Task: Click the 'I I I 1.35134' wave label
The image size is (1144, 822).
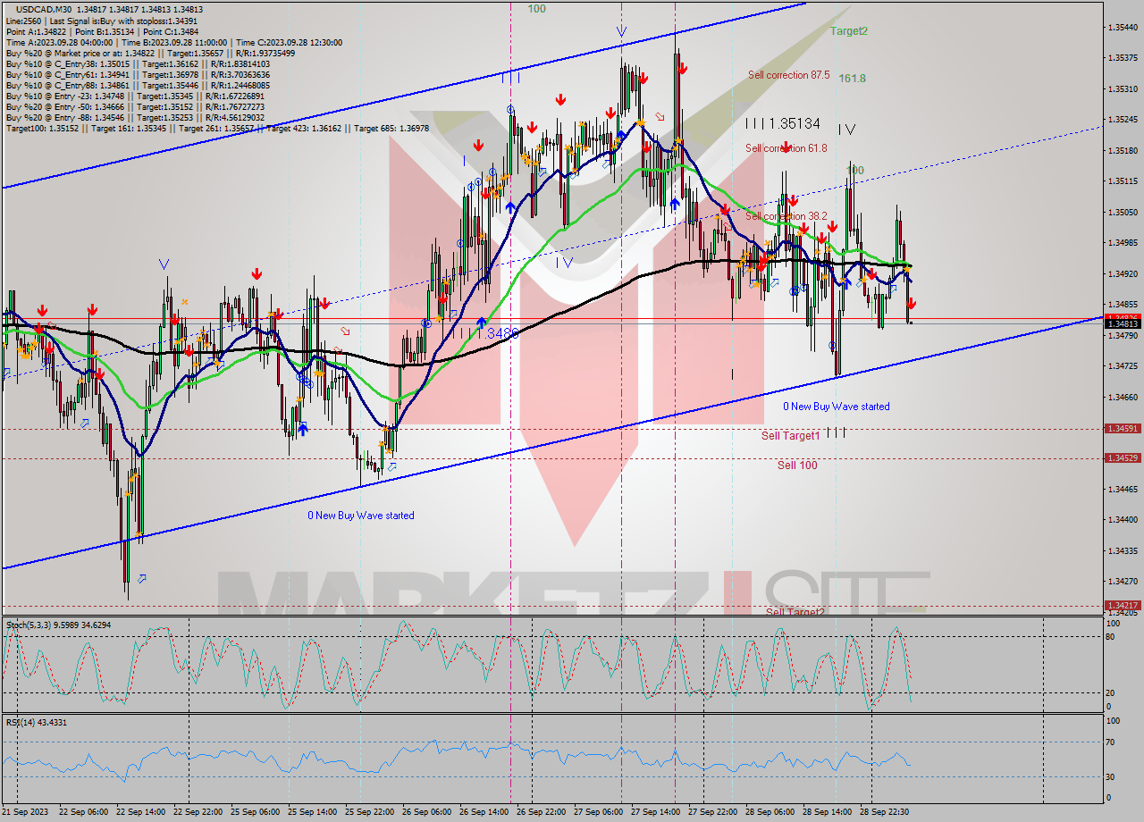Action: point(783,124)
